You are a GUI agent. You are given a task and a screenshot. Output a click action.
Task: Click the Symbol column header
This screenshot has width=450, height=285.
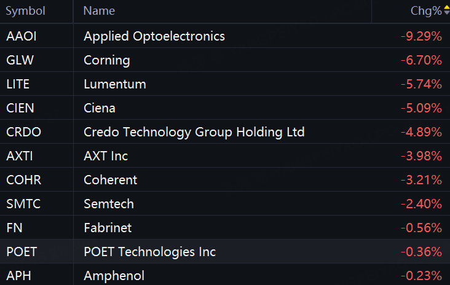25,11
